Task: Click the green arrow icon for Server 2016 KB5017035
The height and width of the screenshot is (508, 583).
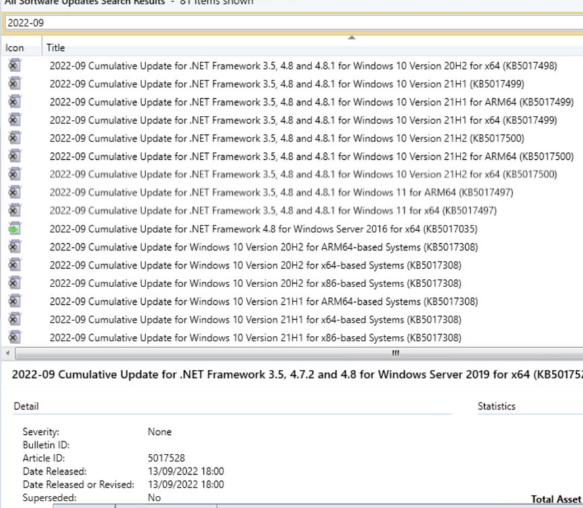Action: pyautogui.click(x=14, y=229)
